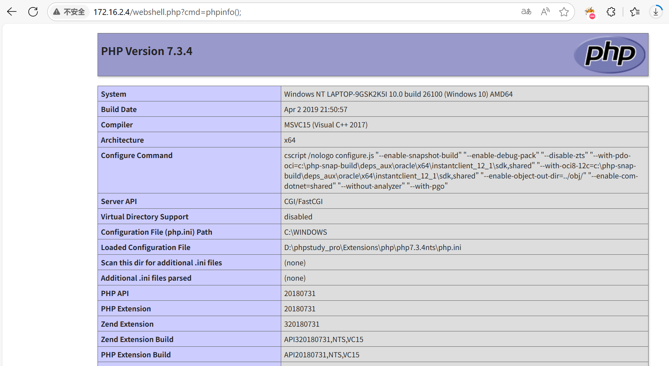Viewport: 669px width, 366px height.
Task: Click the Compiler label
Action: coord(117,125)
